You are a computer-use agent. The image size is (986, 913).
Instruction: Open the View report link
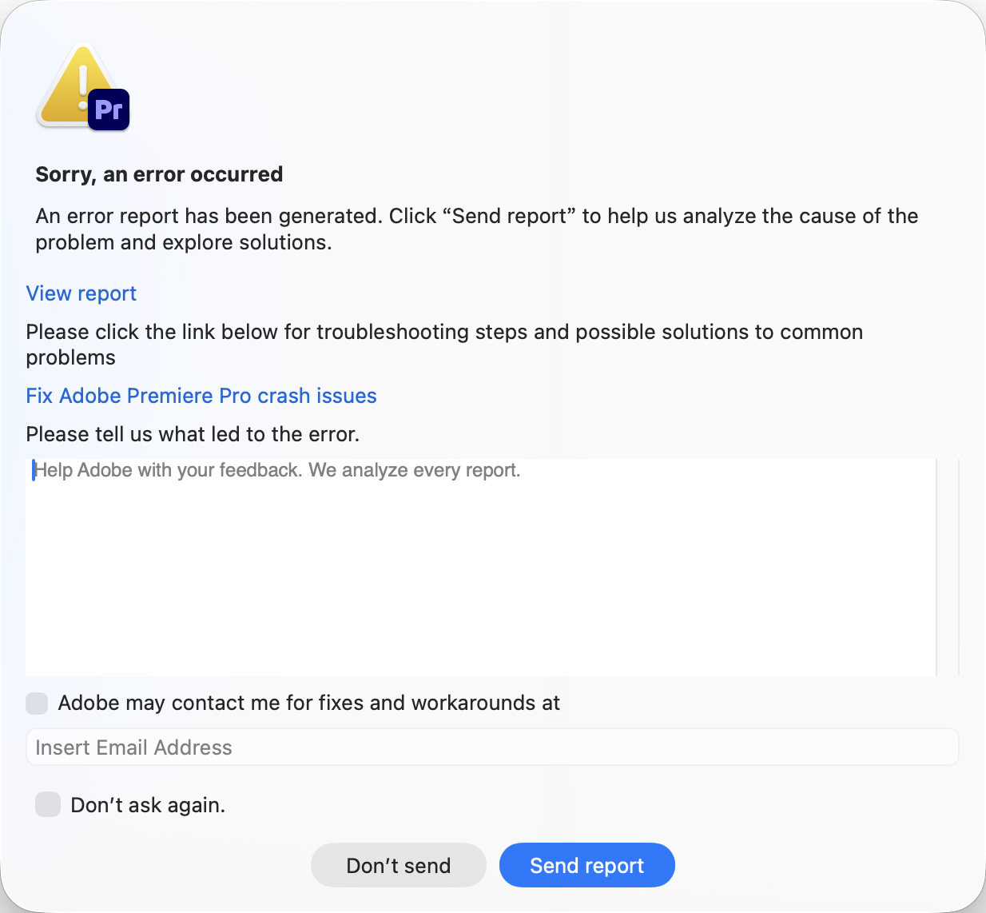click(82, 293)
